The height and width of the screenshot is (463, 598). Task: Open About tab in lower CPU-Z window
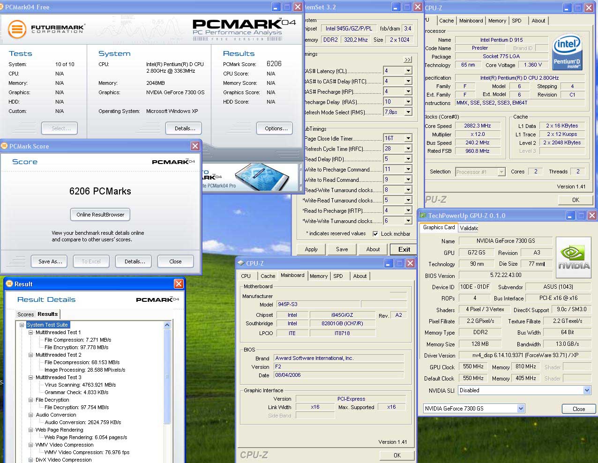tap(360, 276)
